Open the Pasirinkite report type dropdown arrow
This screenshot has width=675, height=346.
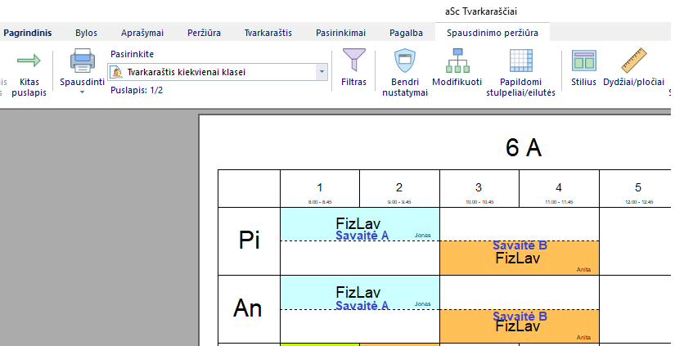(x=322, y=72)
